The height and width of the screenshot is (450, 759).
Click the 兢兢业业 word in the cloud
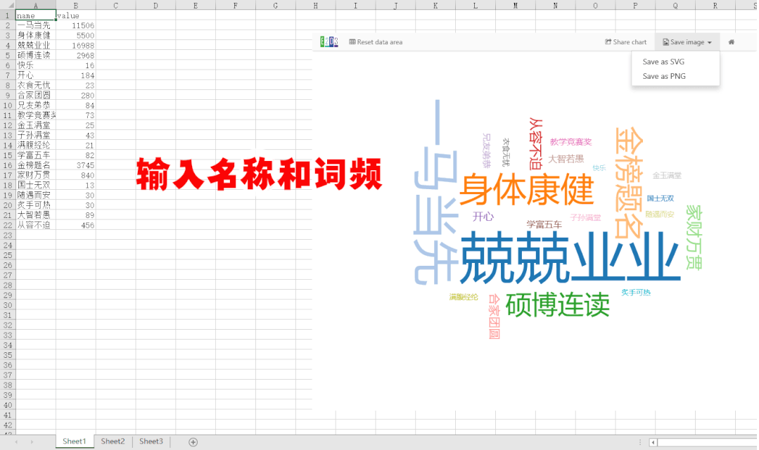570,257
